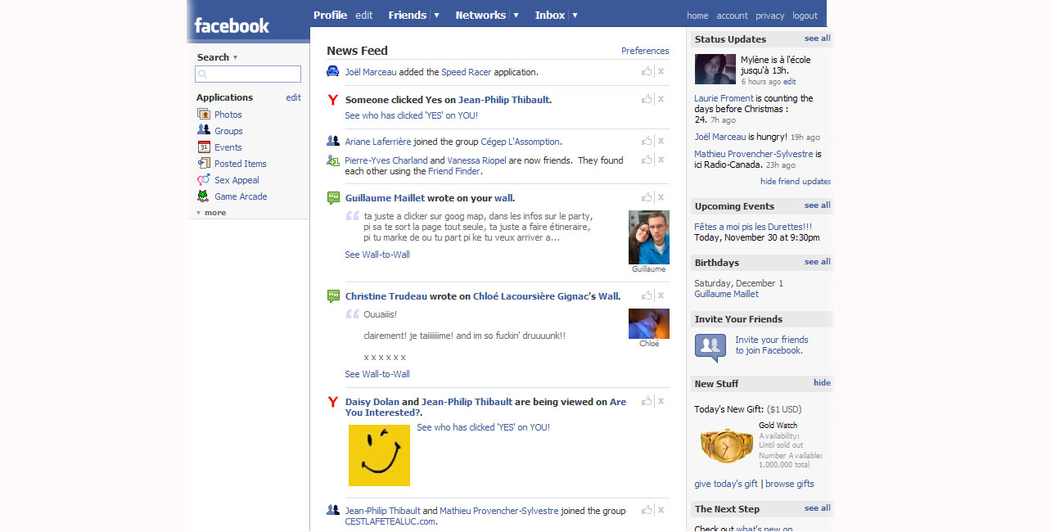This screenshot has width=1051, height=532.
Task: Open See Wall-to-Wall under Guillaume's post
Action: click(x=377, y=255)
